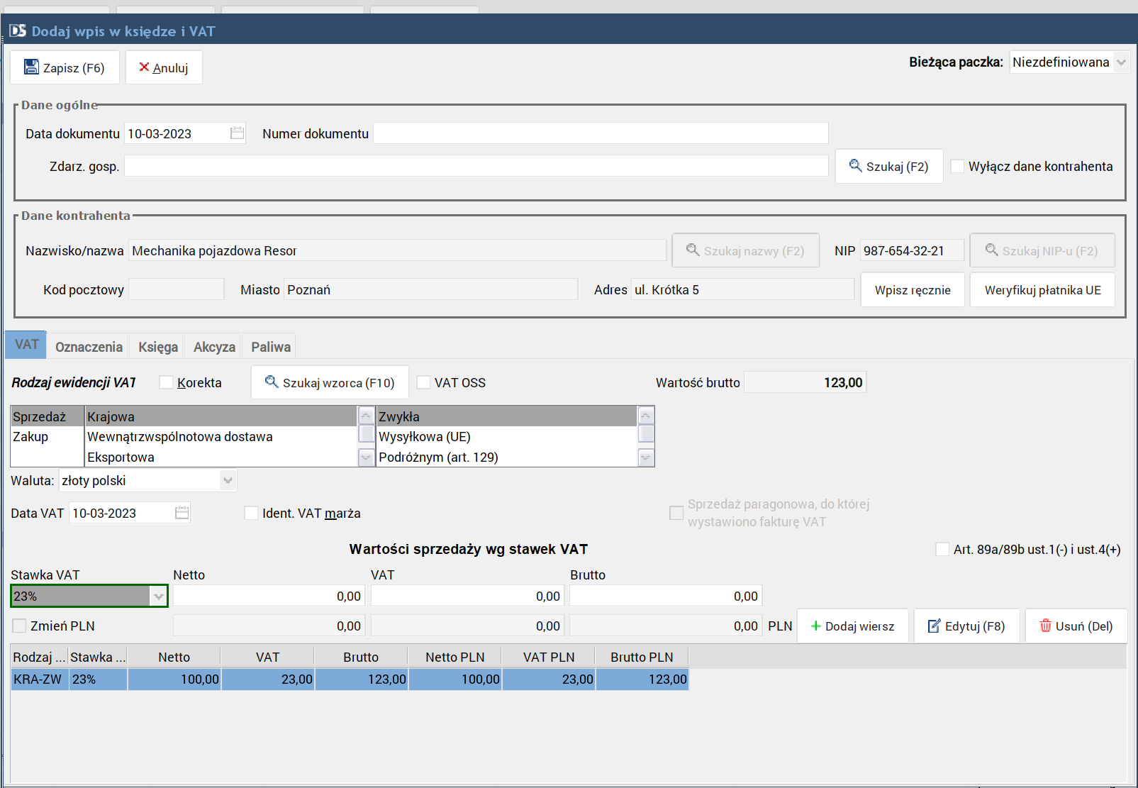This screenshot has height=788, width=1138.
Task: Click the Numer dokumentu input field
Action: [601, 133]
